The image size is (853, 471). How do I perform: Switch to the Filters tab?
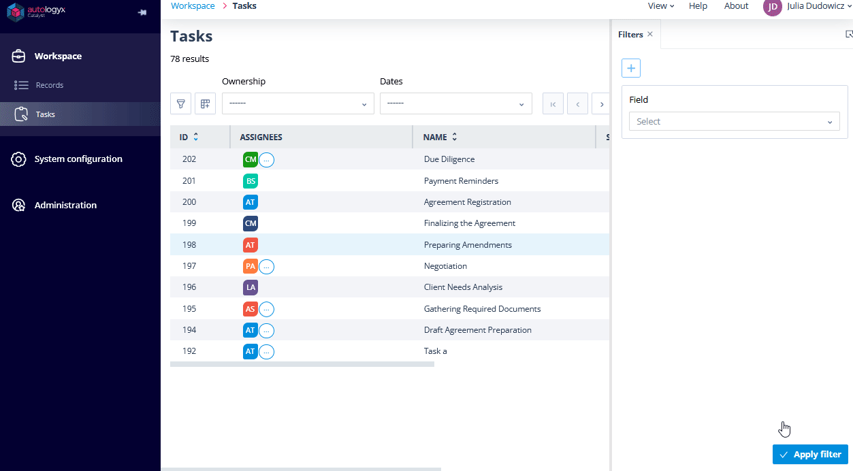click(x=630, y=34)
